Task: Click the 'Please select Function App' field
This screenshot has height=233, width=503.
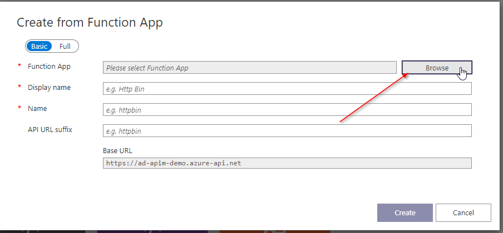Action: tap(250, 68)
